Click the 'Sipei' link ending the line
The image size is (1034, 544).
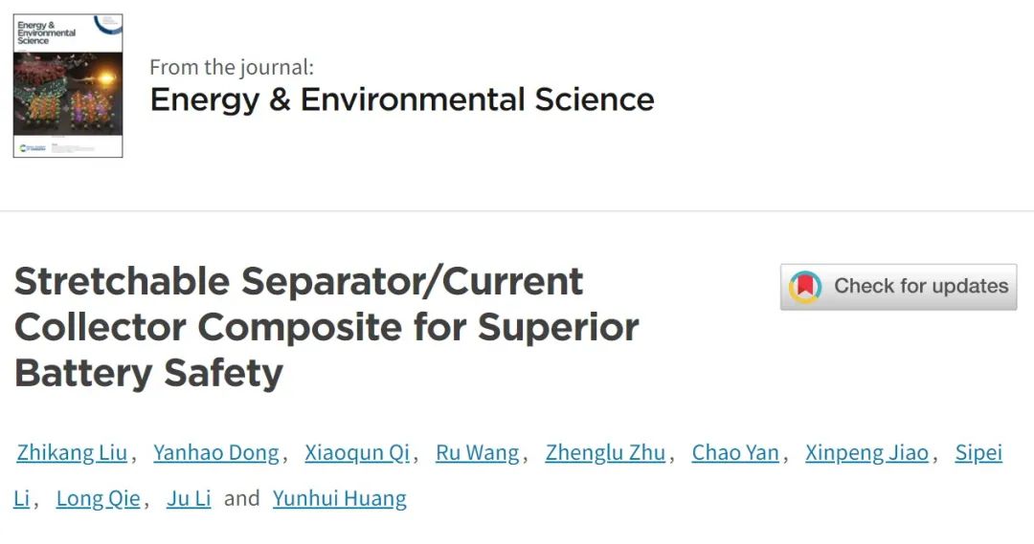[x=978, y=452]
